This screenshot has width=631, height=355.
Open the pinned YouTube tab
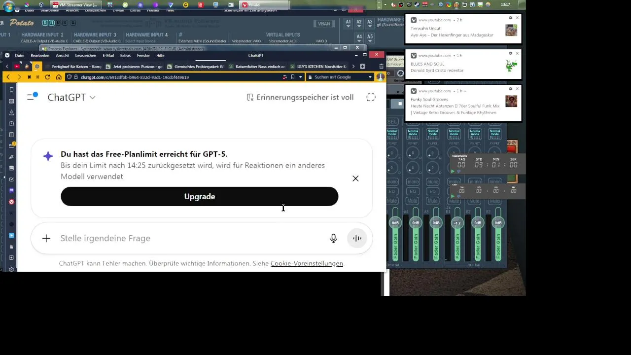click(17, 66)
